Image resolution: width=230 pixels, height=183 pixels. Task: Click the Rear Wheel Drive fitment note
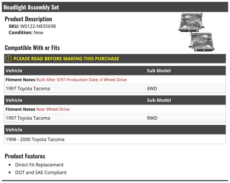click(x=53, y=109)
